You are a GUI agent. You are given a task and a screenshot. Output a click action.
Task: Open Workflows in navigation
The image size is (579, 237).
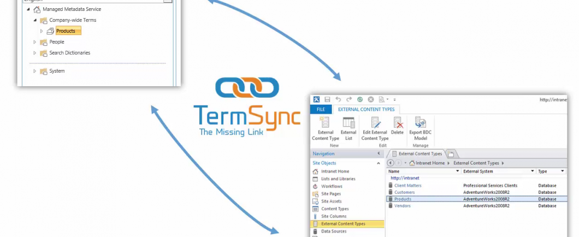(332, 186)
